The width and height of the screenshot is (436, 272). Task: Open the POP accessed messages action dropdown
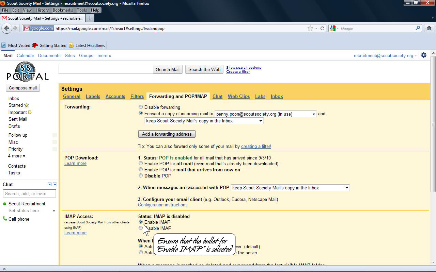pos(290,188)
